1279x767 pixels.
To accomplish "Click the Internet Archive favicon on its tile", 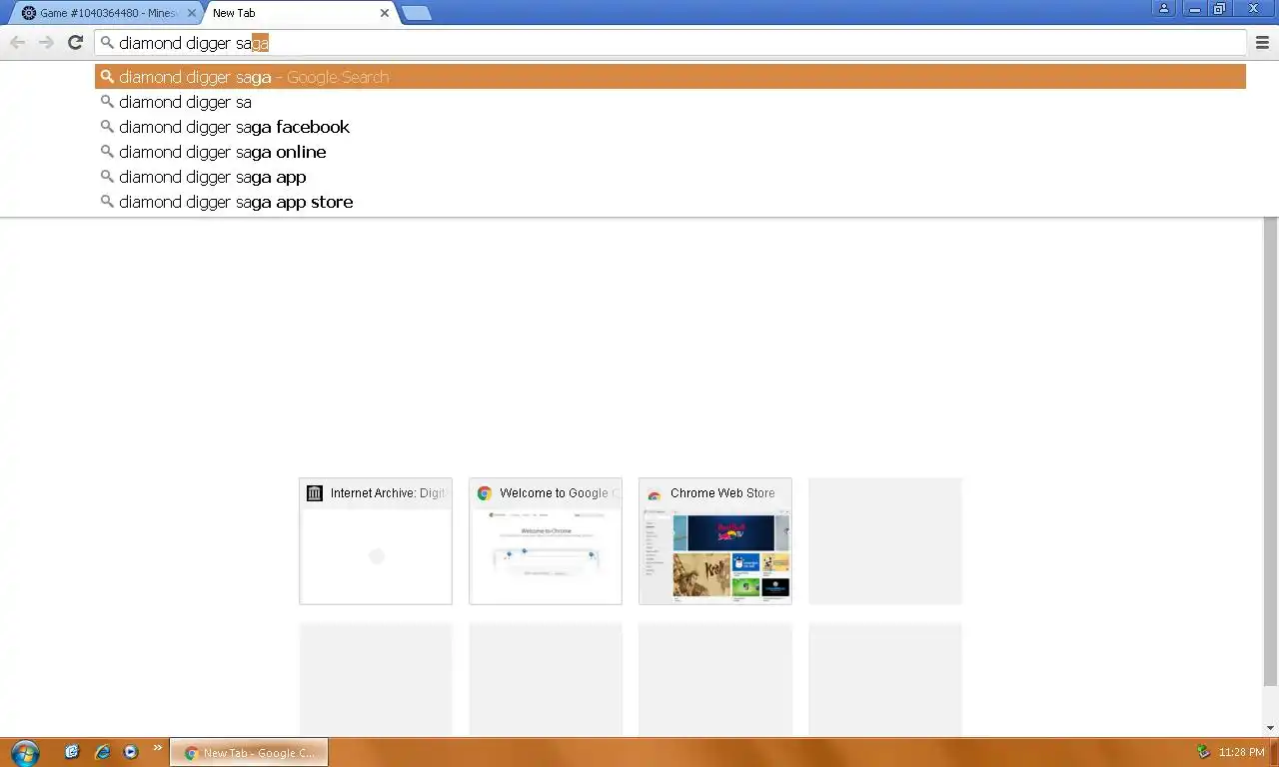I will 315,493.
